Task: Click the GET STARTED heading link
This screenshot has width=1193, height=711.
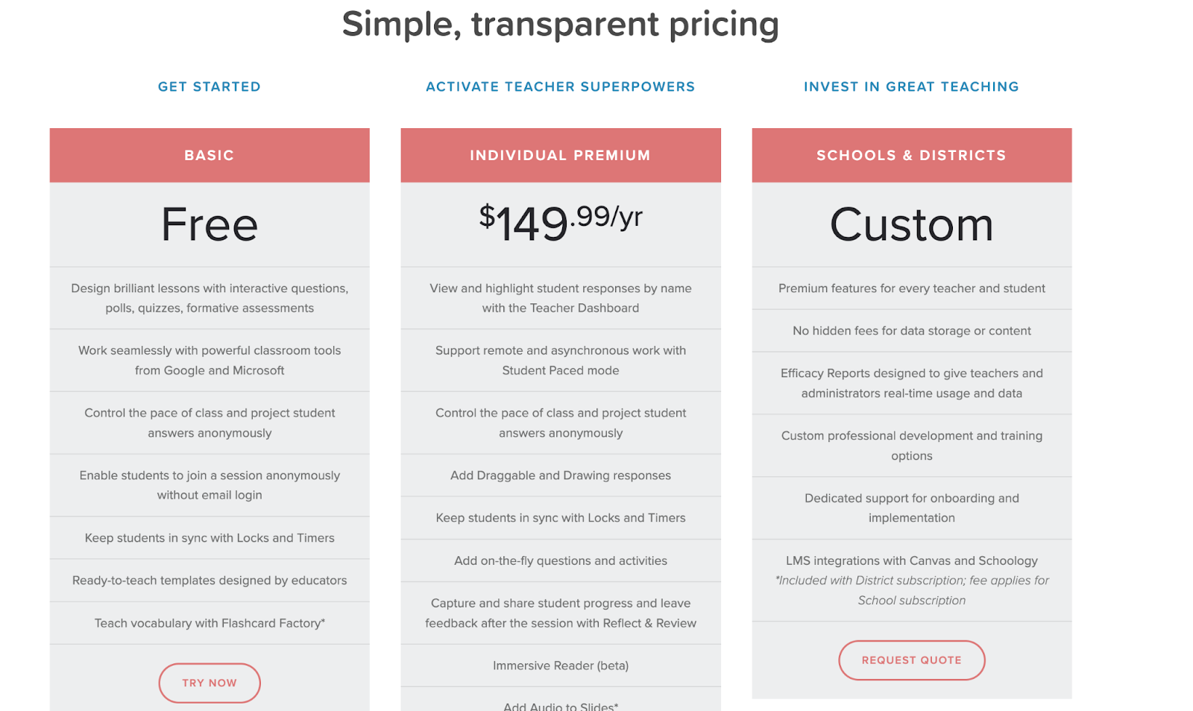Action: 210,86
